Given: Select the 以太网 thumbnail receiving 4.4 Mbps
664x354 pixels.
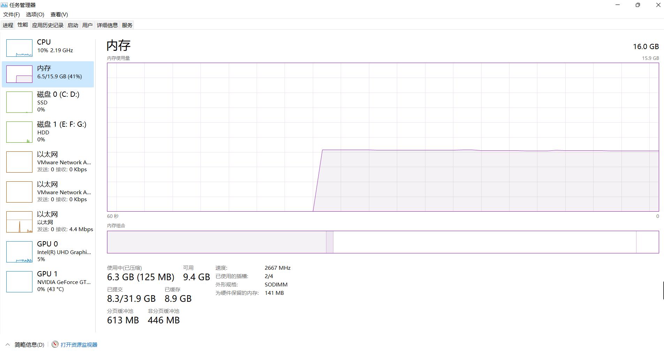Looking at the screenshot, I should pyautogui.click(x=19, y=222).
